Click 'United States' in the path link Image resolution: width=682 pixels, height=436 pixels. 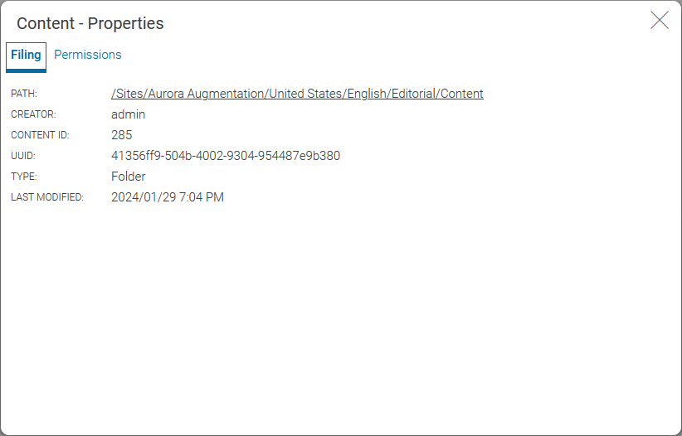tap(304, 94)
